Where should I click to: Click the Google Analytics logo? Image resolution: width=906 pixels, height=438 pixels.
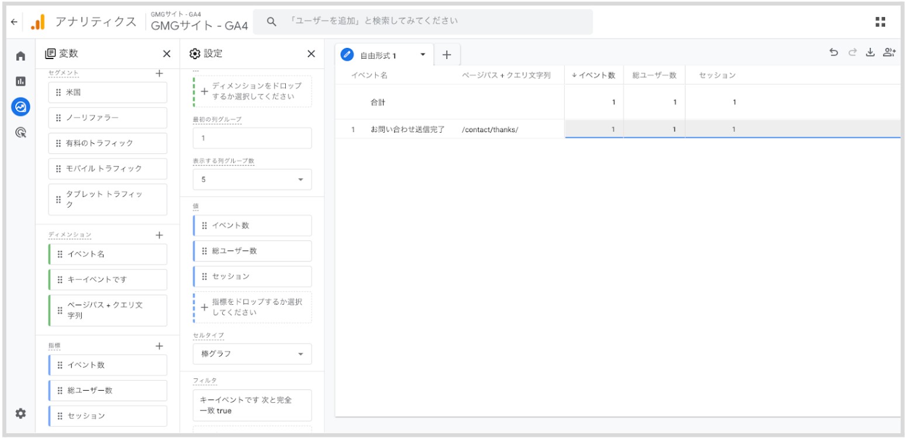coord(37,22)
